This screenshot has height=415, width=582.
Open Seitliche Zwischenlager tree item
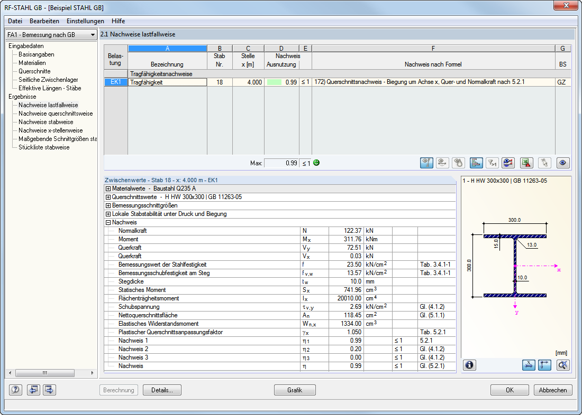click(x=48, y=80)
